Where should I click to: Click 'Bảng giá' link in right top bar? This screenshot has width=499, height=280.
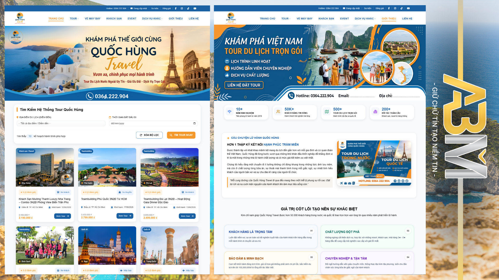point(379,8)
